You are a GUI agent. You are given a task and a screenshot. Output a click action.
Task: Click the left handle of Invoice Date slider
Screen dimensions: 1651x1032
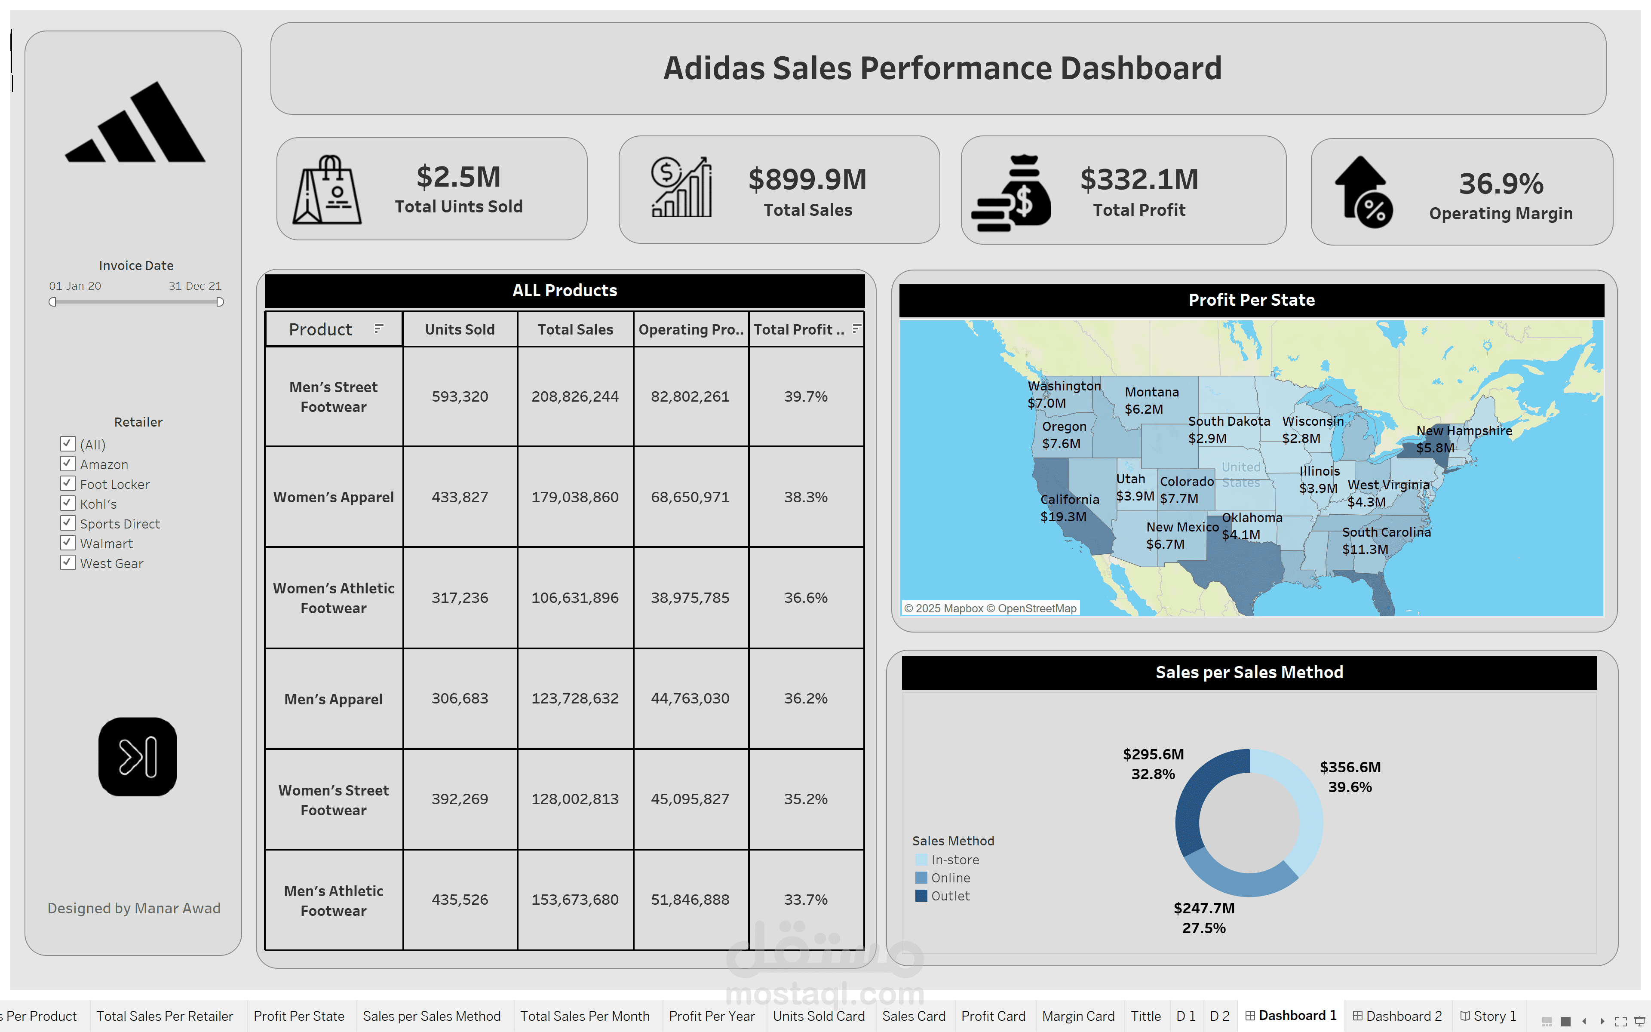[52, 302]
